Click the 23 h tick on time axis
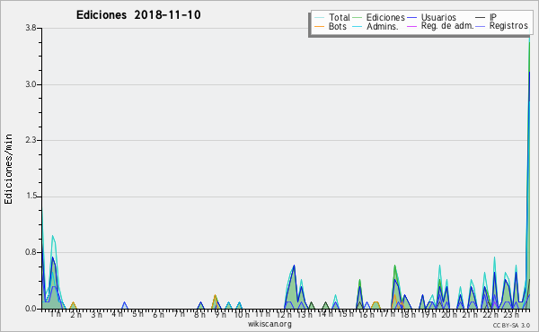 point(511,314)
